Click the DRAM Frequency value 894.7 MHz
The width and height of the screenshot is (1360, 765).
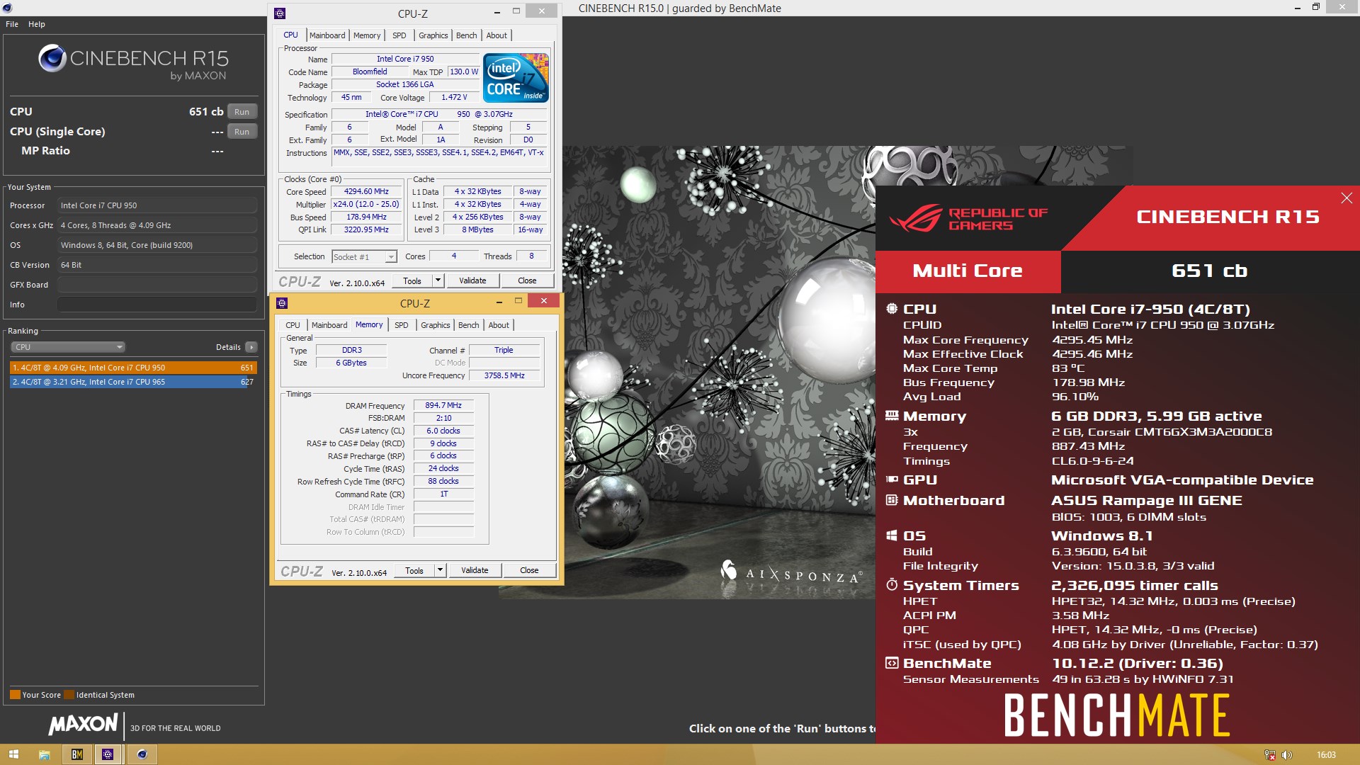tap(443, 406)
